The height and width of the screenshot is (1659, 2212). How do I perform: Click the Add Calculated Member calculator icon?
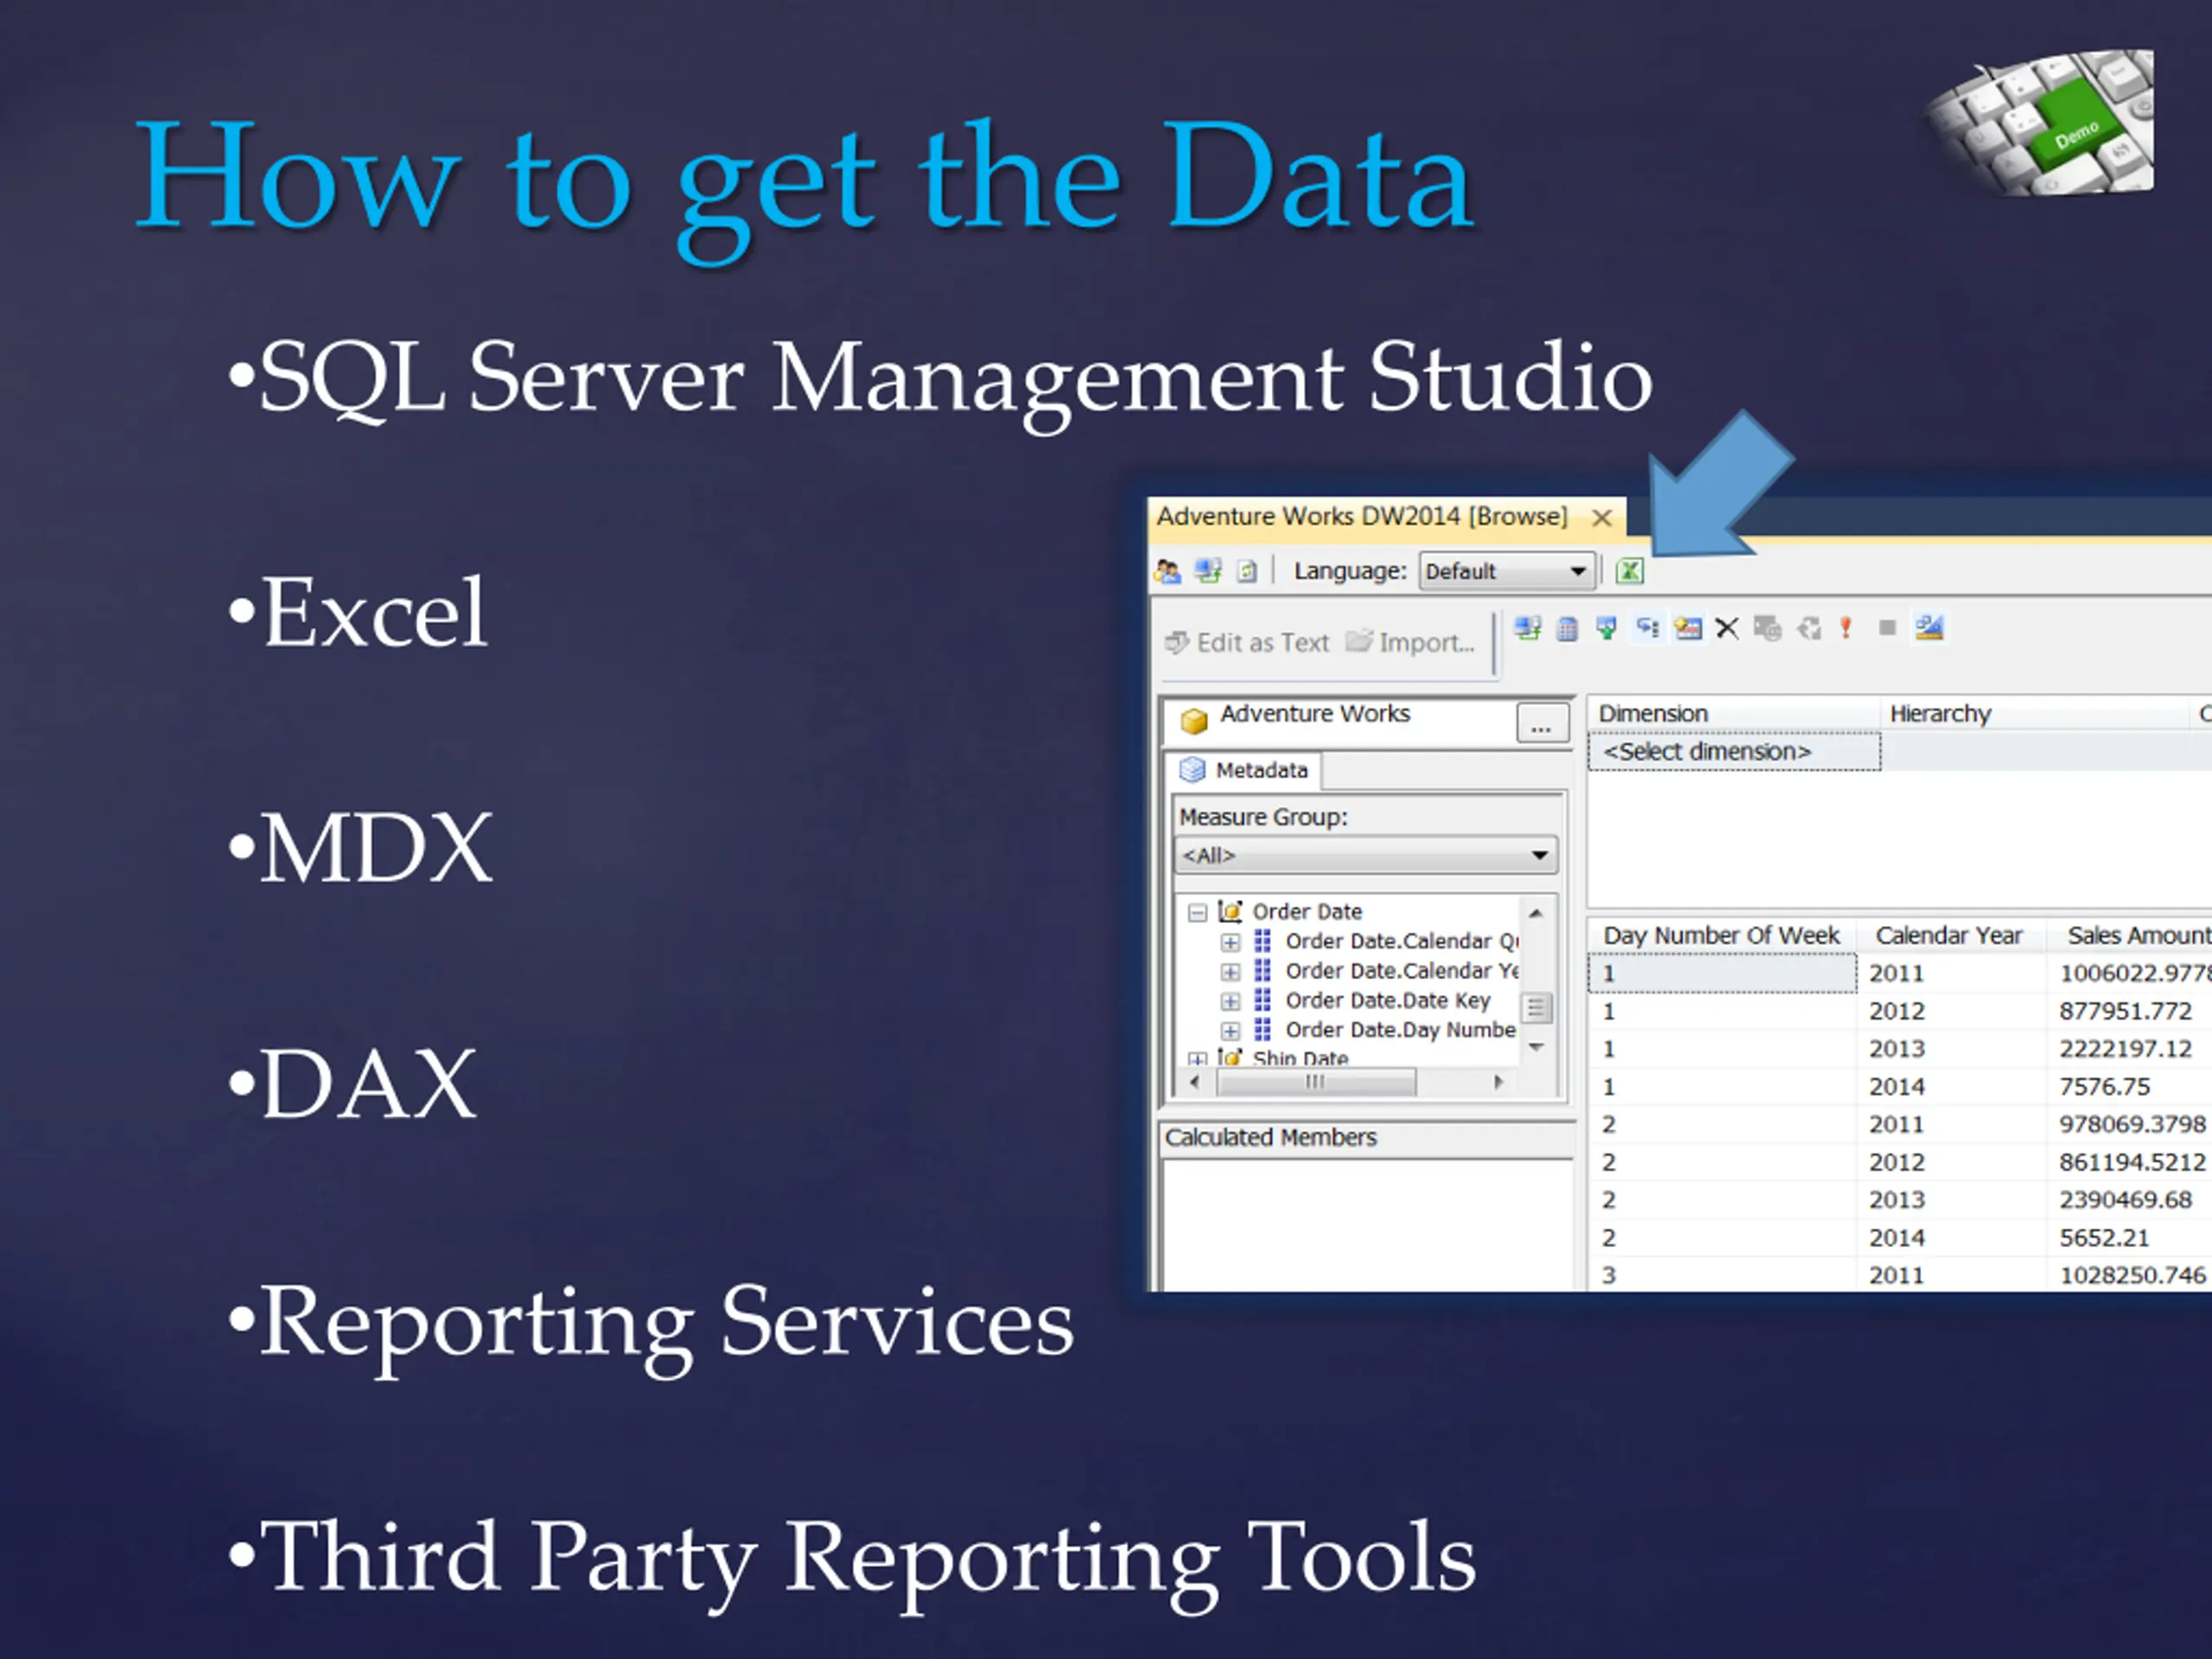1567,628
